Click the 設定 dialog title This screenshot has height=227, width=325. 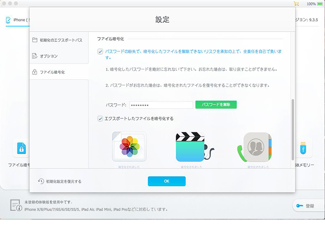pyautogui.click(x=162, y=20)
